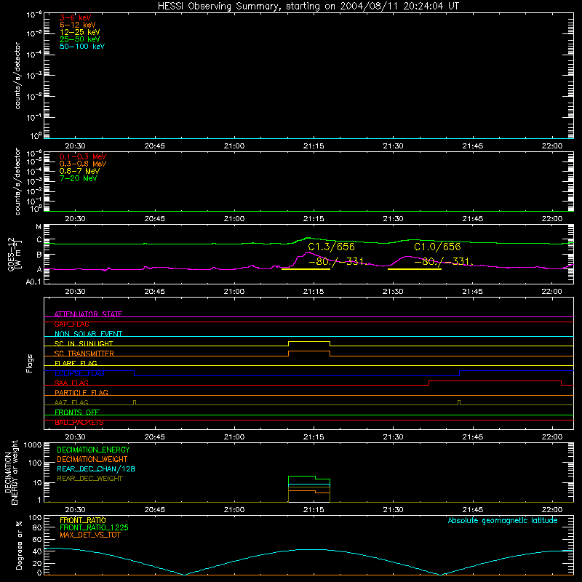Click the 'DECIMATION ENERGY or weight' axis title
582x582 pixels.
coord(12,472)
